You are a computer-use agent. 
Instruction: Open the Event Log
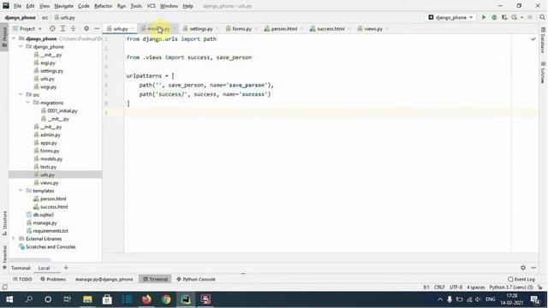[521, 279]
